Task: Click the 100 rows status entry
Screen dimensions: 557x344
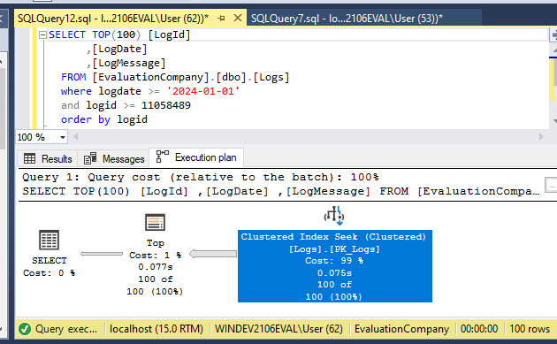Action: tap(530, 329)
